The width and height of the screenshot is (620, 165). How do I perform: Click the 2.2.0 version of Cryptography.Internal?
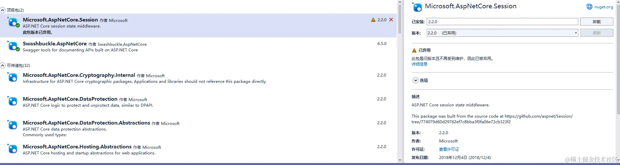coord(382,75)
